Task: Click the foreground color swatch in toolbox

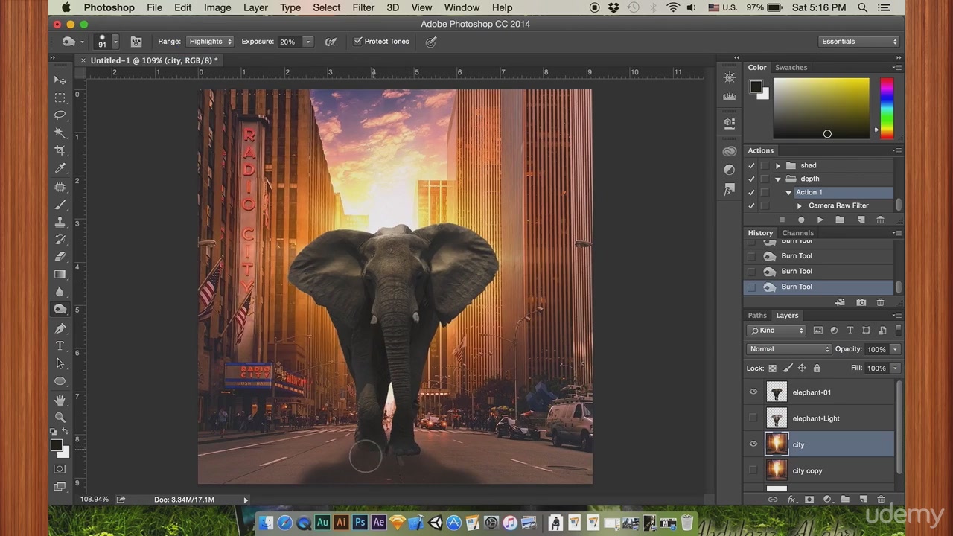Action: click(x=56, y=445)
